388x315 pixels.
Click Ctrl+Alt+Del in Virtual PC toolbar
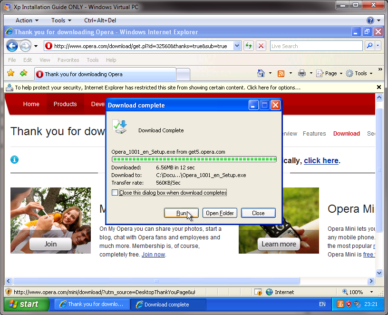(100, 20)
